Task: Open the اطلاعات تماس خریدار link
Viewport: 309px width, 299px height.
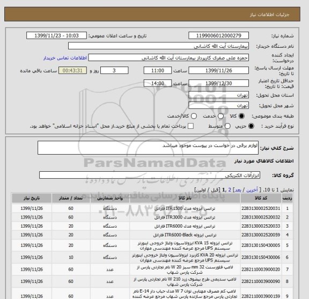Action: tap(65, 58)
